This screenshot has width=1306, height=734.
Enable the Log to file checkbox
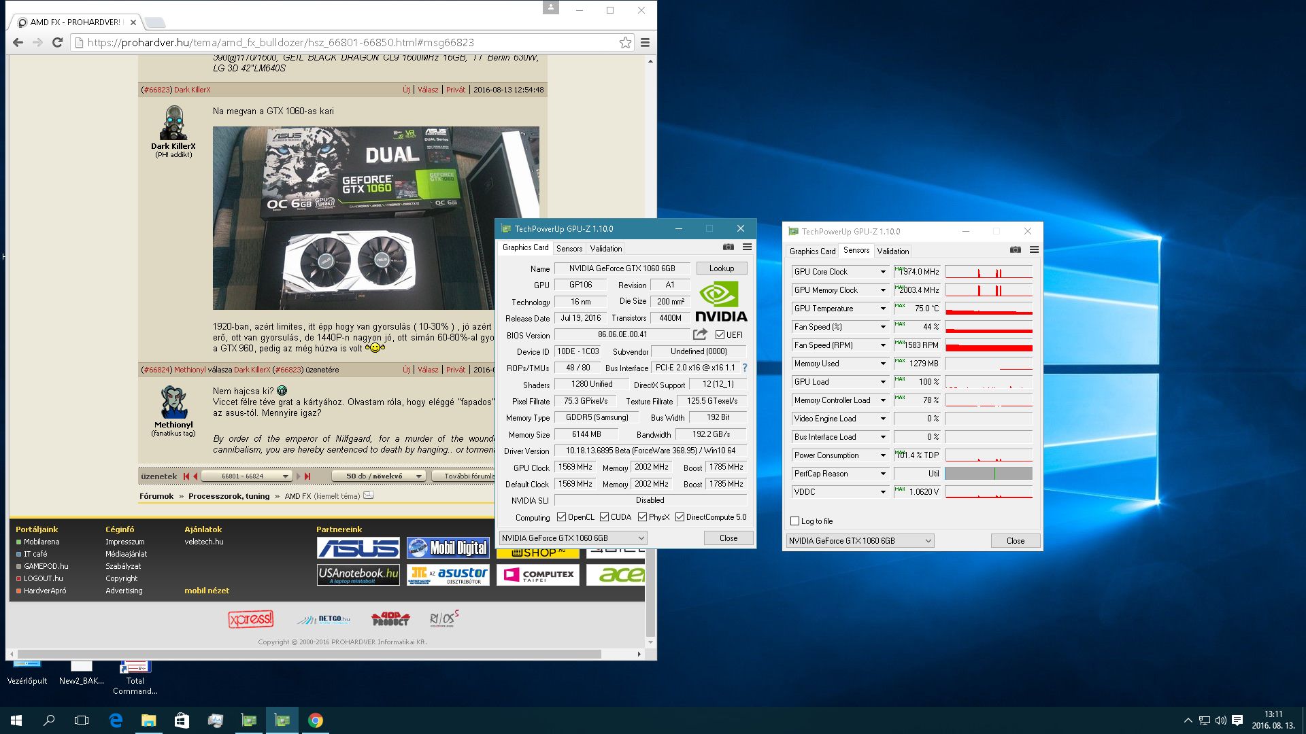(794, 521)
